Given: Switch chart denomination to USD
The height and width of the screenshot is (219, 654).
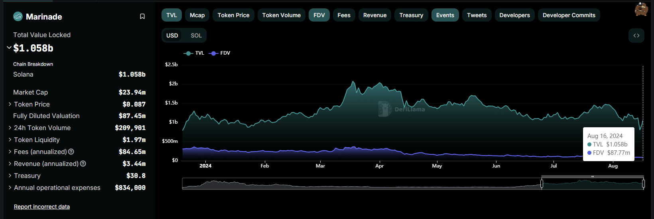Looking at the screenshot, I should click(x=172, y=36).
